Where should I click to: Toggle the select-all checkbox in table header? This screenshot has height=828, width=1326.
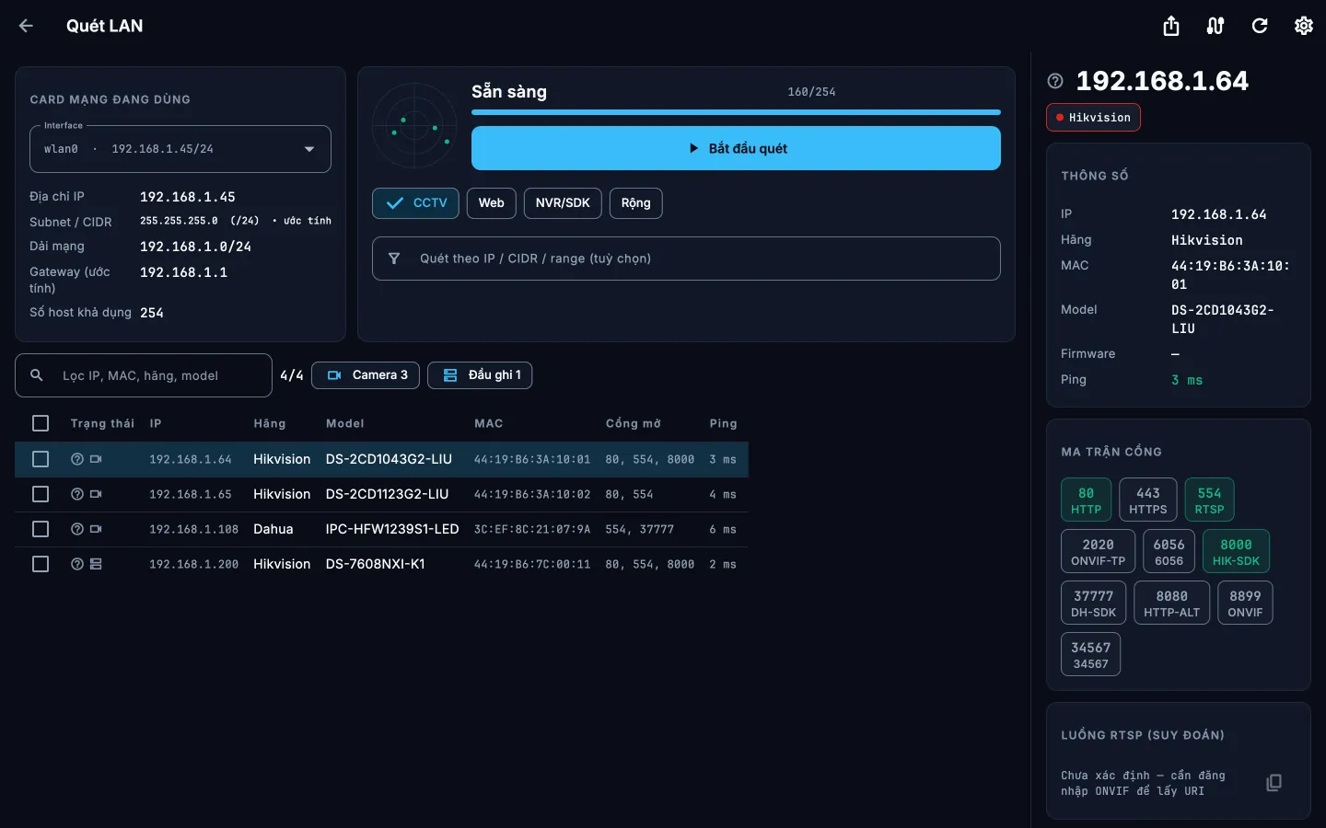click(41, 423)
